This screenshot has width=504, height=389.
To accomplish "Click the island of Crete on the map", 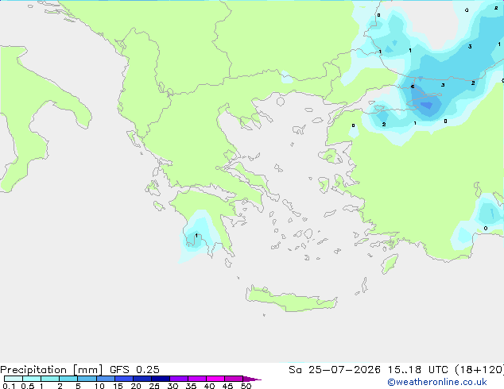I will pos(291,299).
